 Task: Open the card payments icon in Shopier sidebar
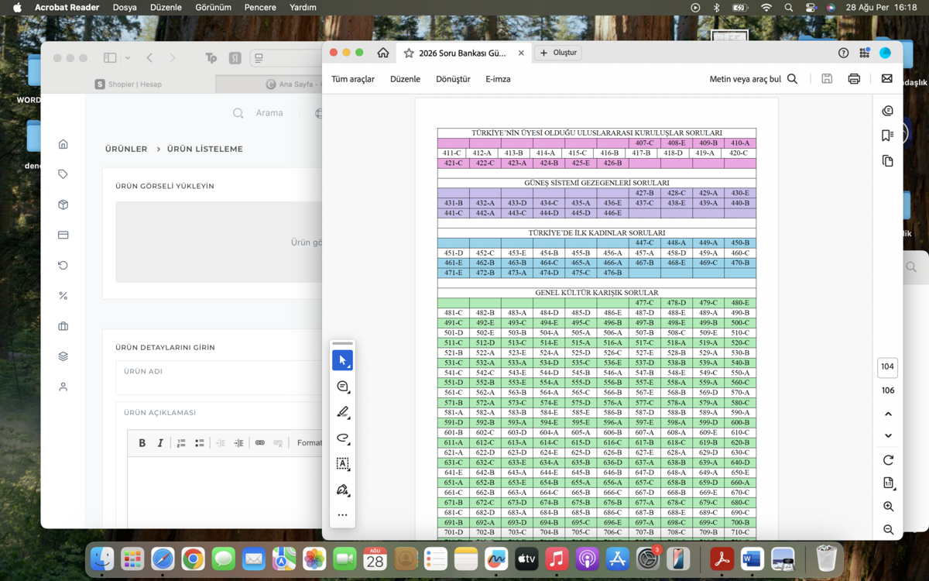[x=63, y=235]
